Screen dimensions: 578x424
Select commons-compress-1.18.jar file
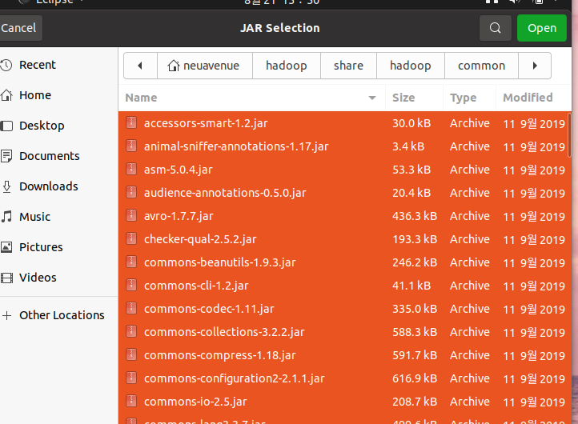[x=345, y=355]
